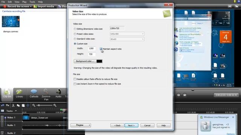Screen dimensions: 241x135
Task: Click the Height input field
Action: 92,54
